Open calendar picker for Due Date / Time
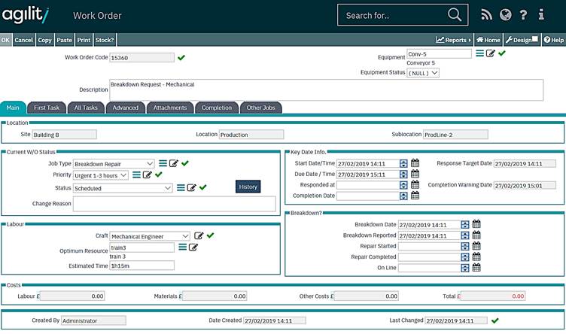 coord(415,174)
